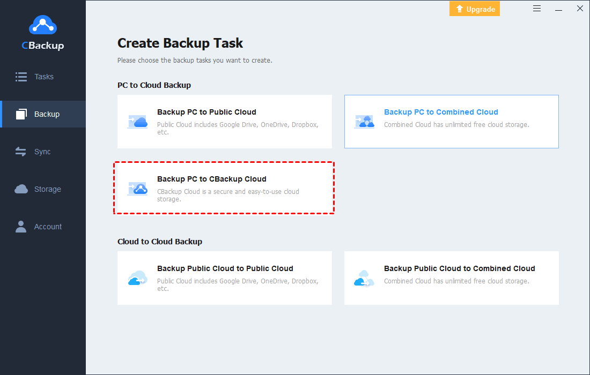Screen dimensions: 590x375
Task: Click the Upgrade button
Action: coord(475,9)
